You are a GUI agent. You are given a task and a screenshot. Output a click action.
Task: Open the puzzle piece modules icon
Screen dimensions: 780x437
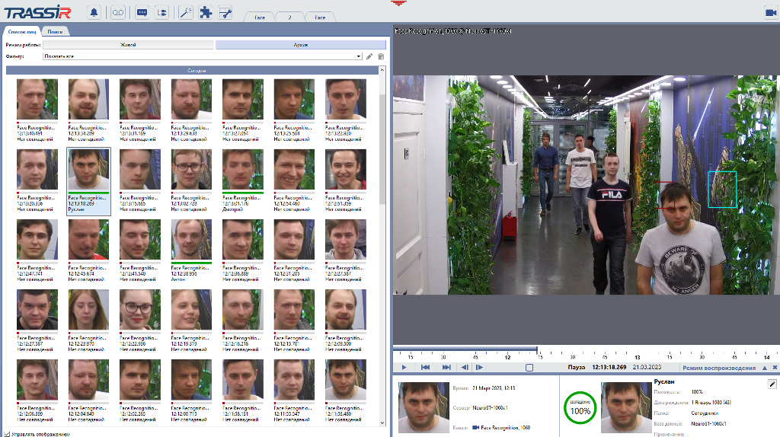tap(205, 12)
